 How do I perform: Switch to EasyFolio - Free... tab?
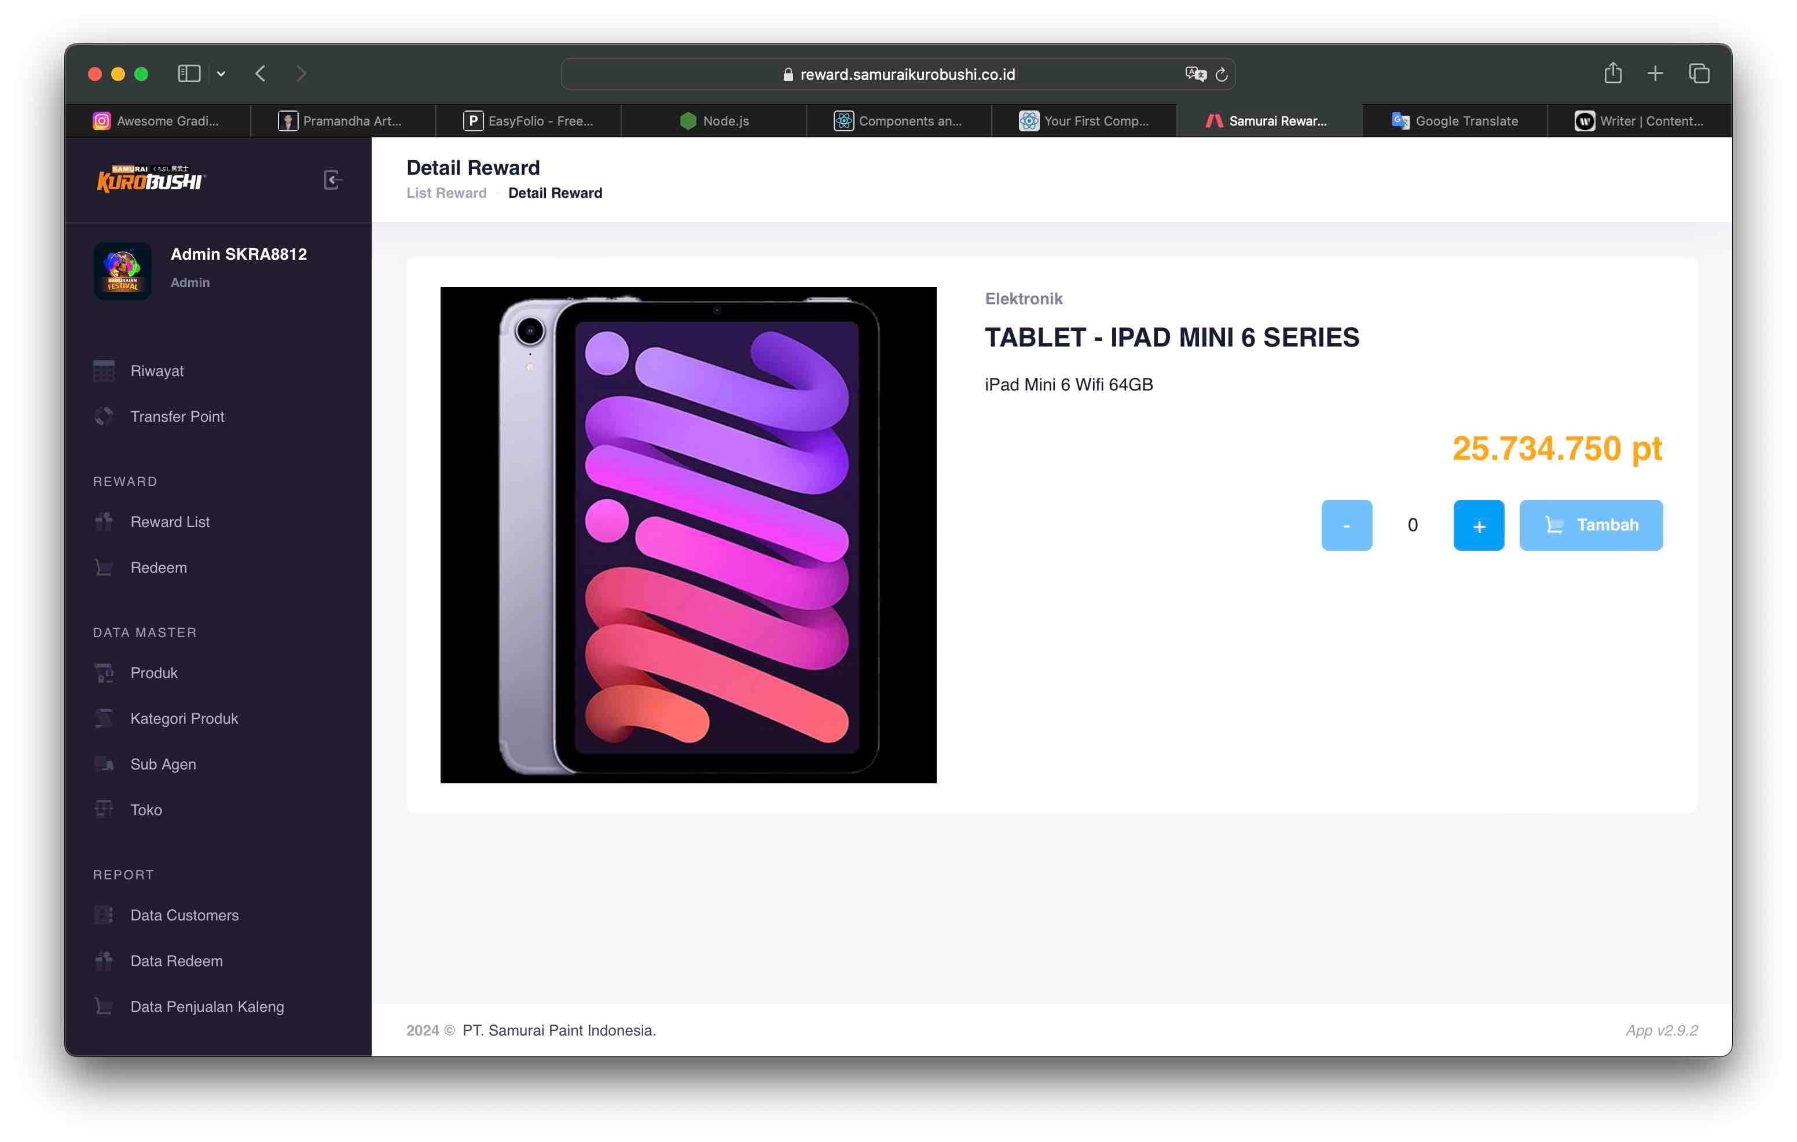point(529,121)
